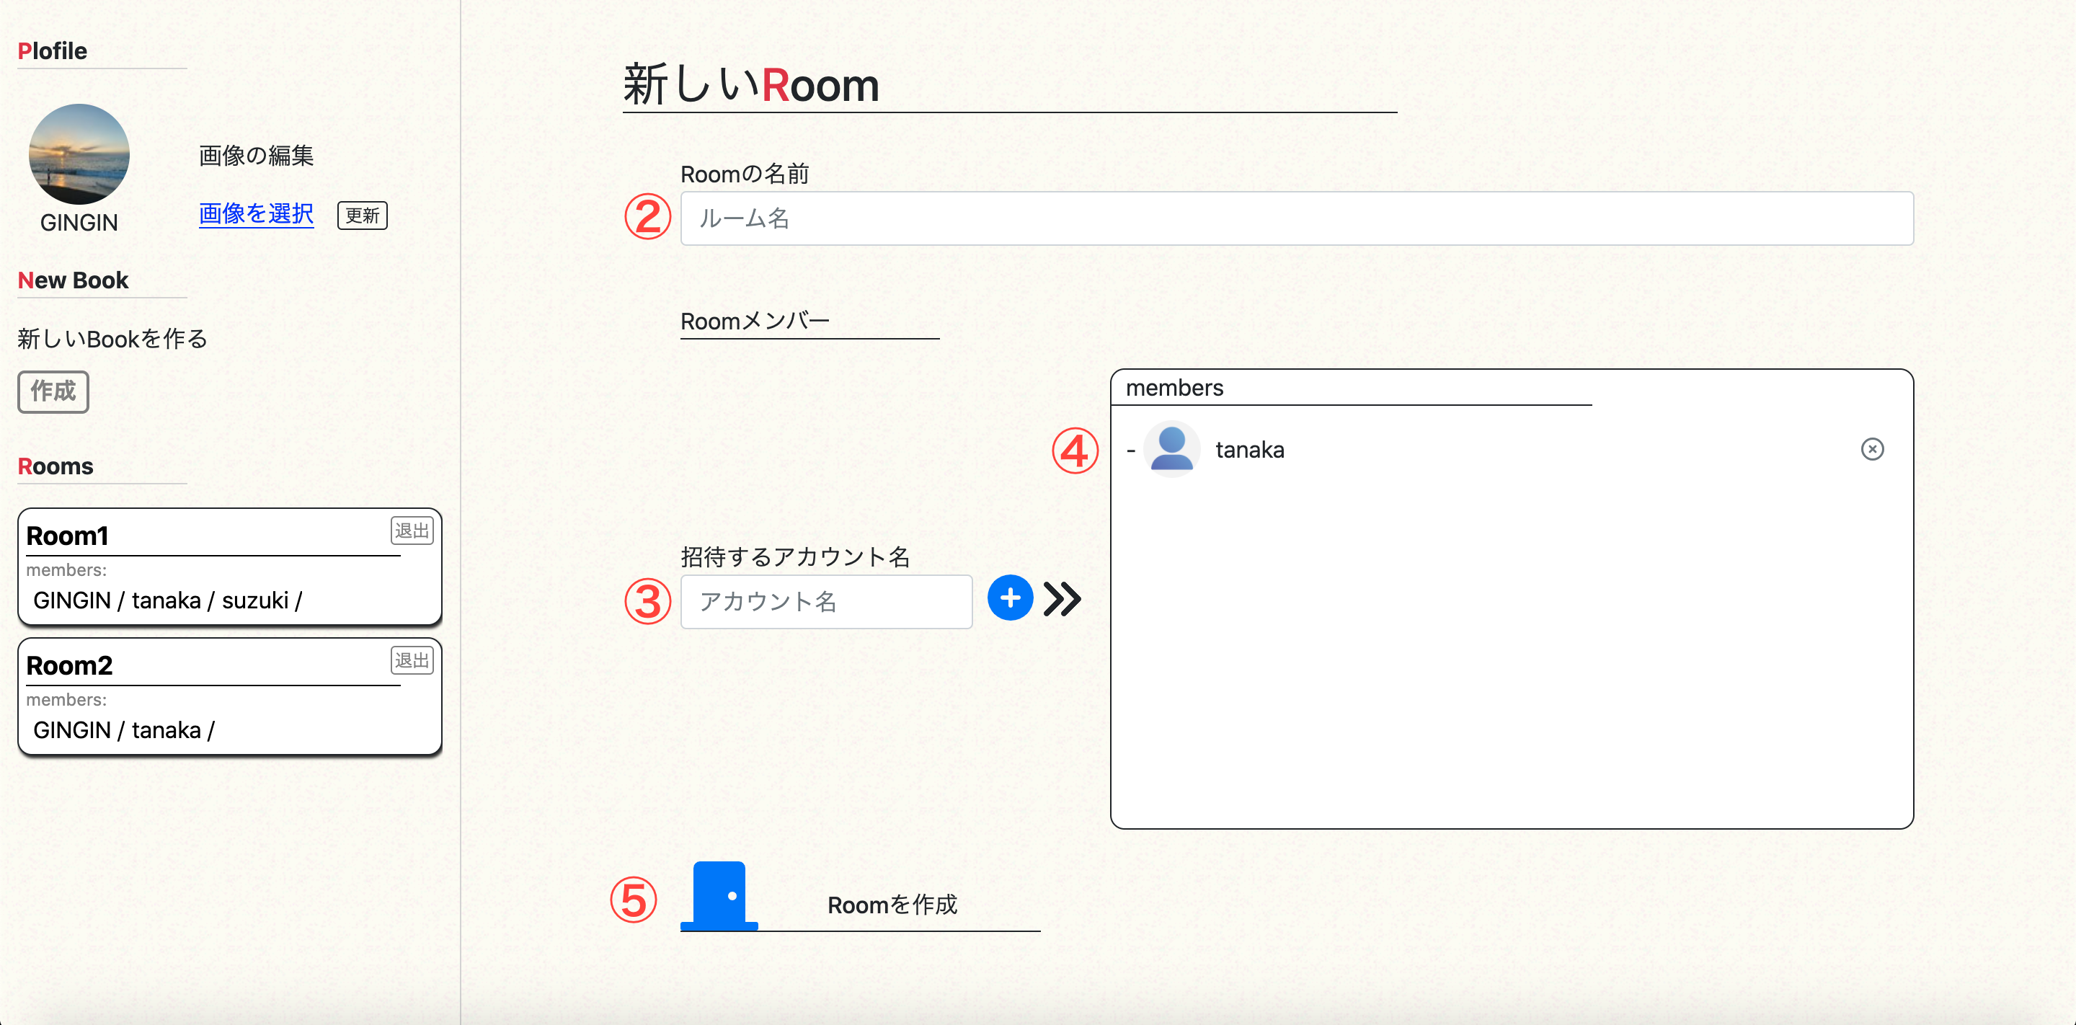Click the 更新 button
Screen dimensions: 2076x1025
point(362,215)
